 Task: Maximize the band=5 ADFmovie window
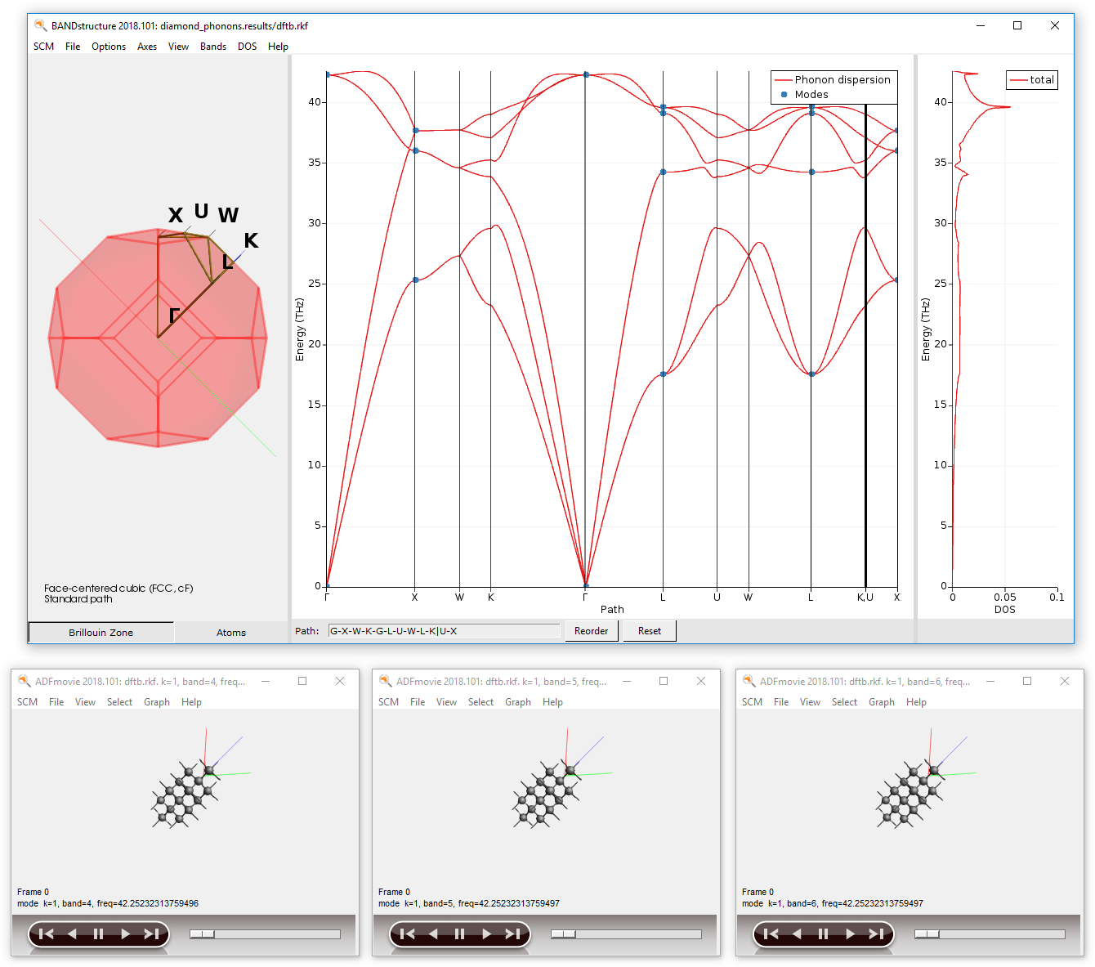click(x=664, y=681)
